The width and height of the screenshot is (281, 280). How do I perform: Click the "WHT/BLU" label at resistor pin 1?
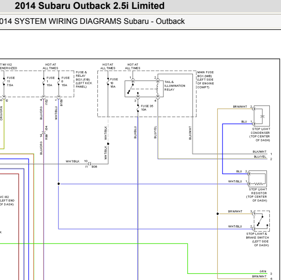click(235, 182)
